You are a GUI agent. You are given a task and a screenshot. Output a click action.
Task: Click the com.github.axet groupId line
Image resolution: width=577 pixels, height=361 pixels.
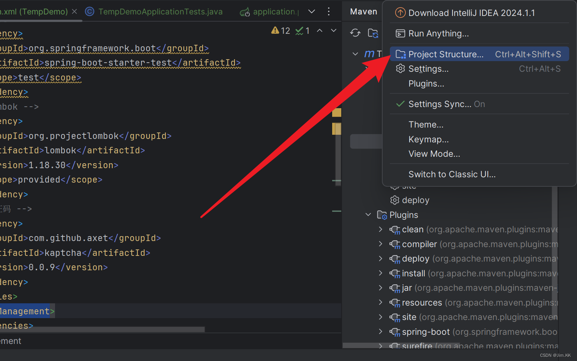point(80,238)
